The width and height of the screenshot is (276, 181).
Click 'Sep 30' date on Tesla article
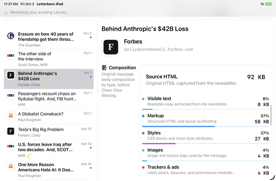pos(86,129)
